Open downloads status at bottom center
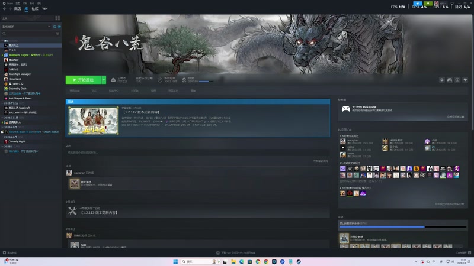 point(236,253)
